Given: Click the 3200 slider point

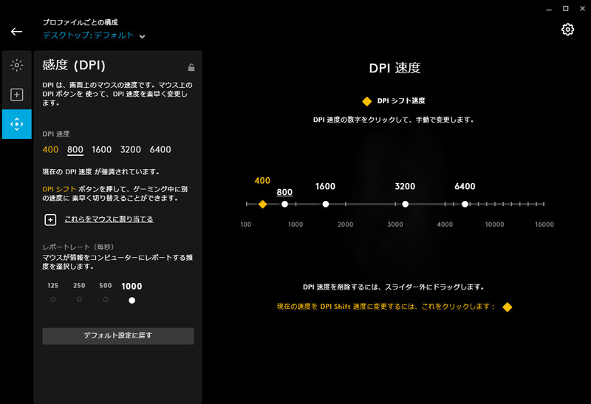Looking at the screenshot, I should (x=405, y=205).
